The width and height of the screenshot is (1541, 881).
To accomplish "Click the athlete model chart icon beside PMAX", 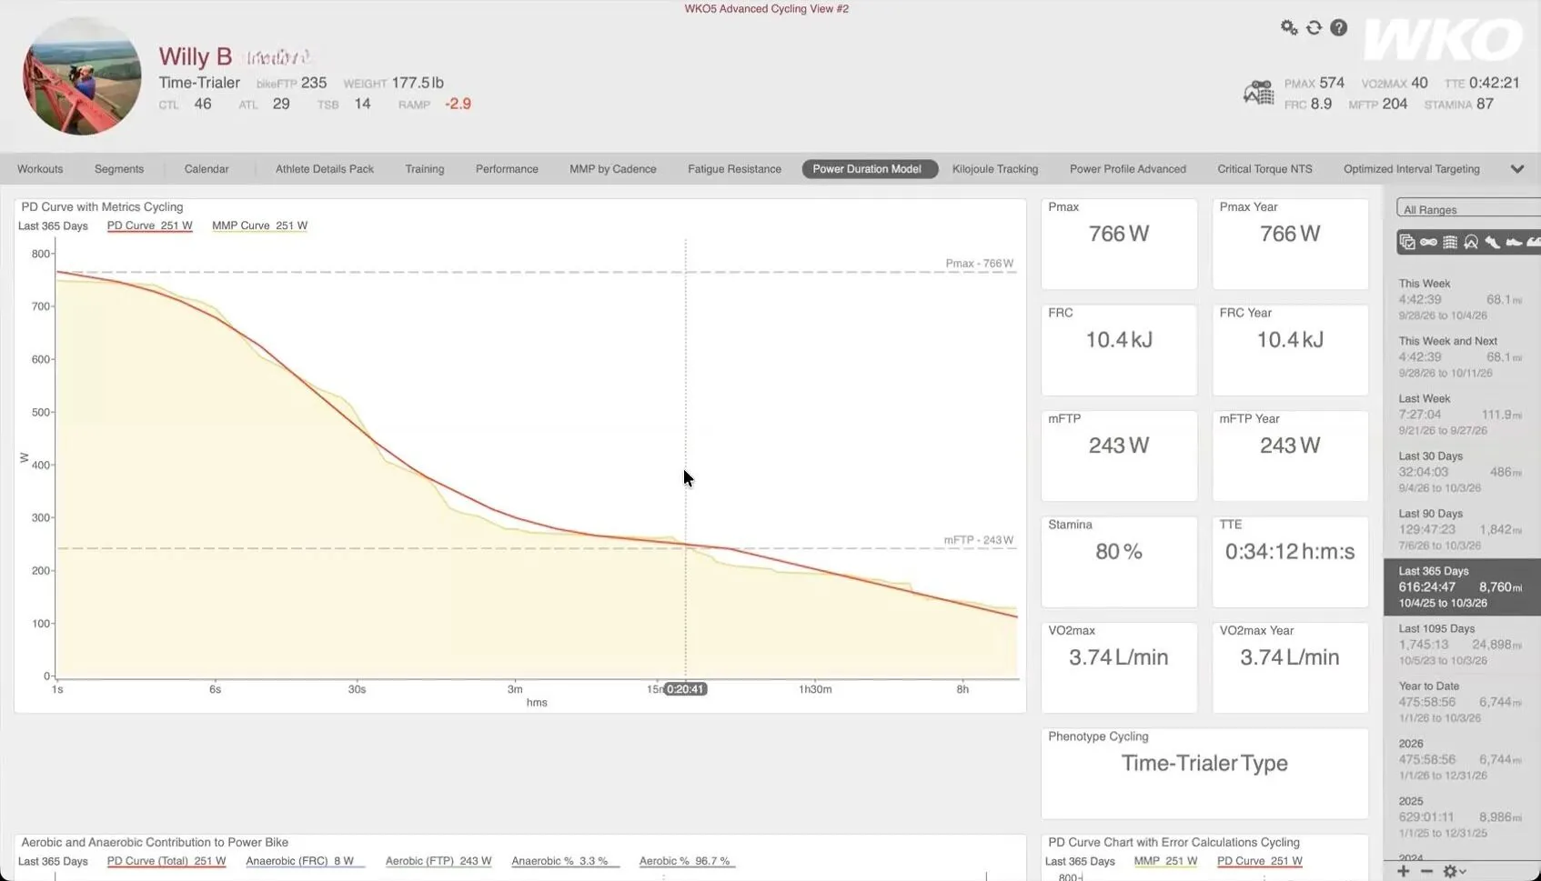I will click(1259, 93).
